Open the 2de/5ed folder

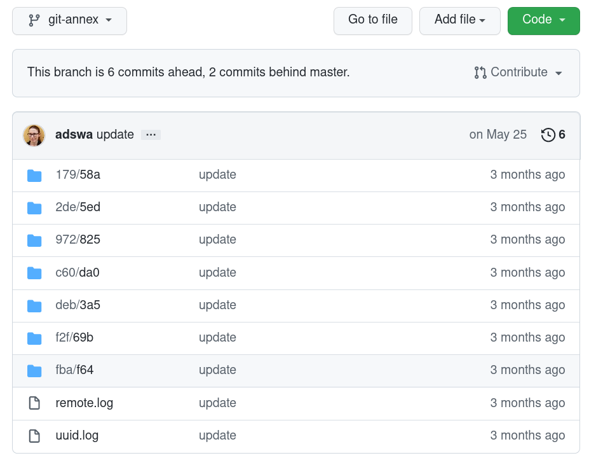[x=78, y=207]
